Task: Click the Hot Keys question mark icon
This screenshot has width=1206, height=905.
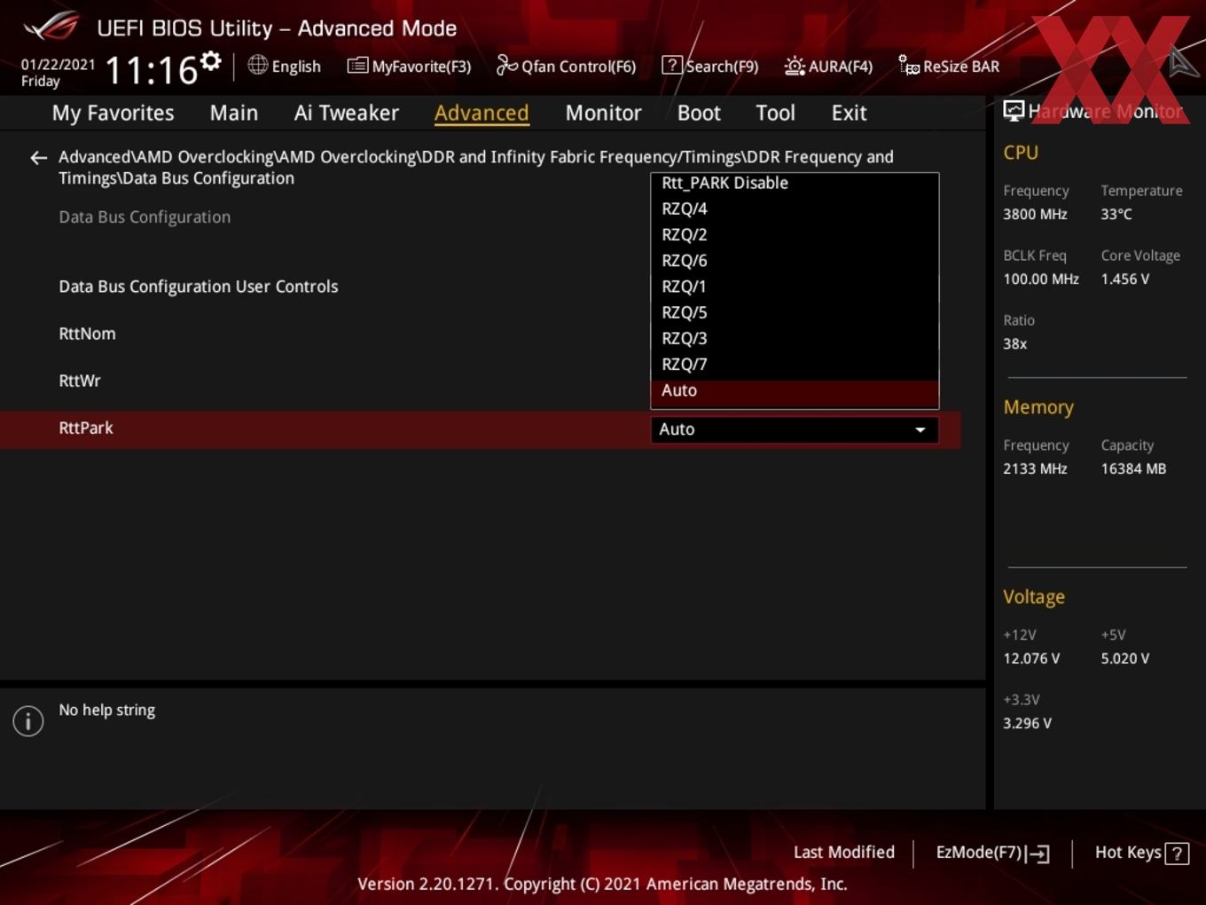Action: pos(1177,854)
